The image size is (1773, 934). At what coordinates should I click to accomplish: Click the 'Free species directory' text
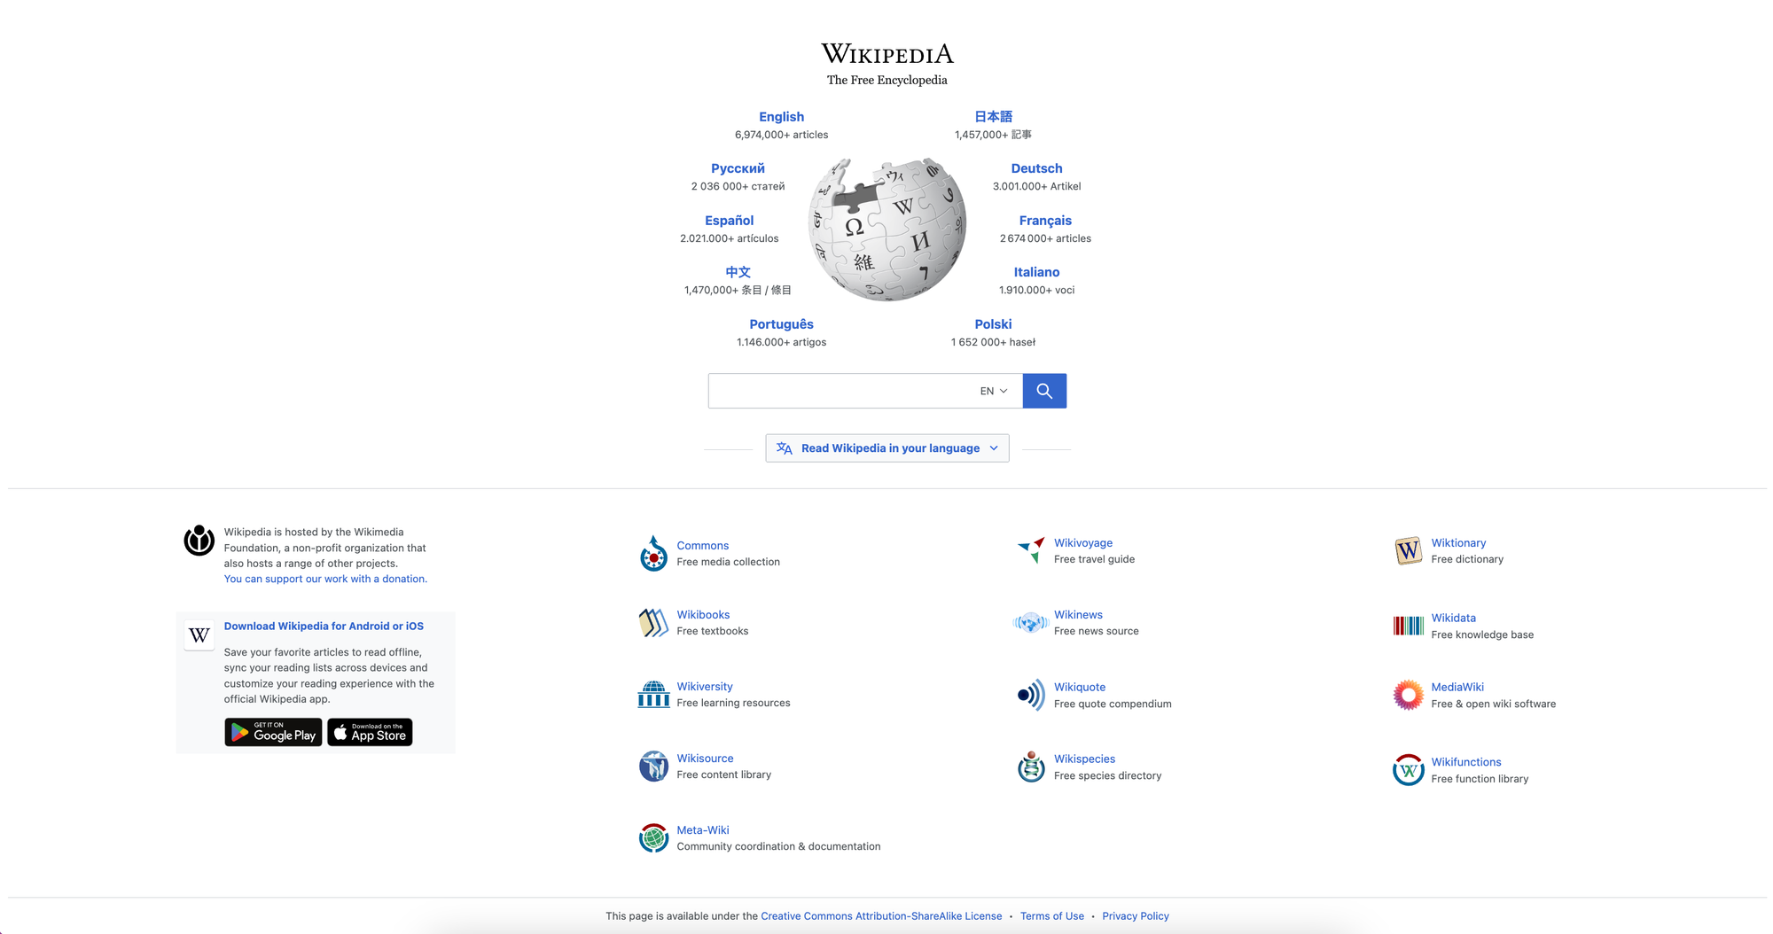pos(1107,775)
